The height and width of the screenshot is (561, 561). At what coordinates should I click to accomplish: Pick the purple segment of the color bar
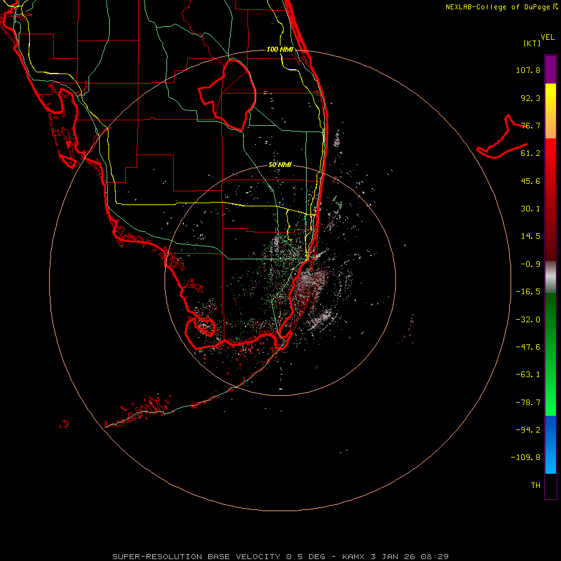pos(550,70)
